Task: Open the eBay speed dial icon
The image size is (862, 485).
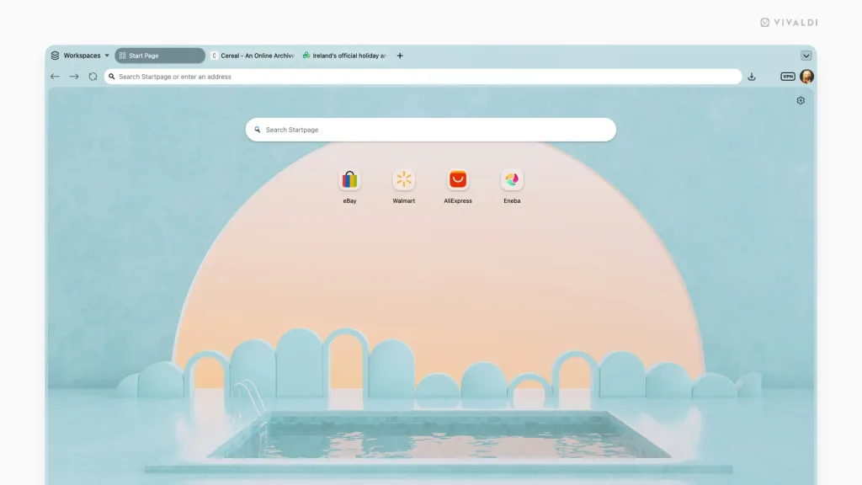Action: point(349,179)
